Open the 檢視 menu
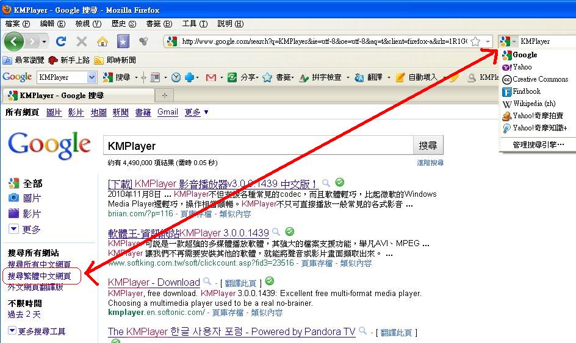Image resolution: width=576 pixels, height=343 pixels. click(88, 24)
